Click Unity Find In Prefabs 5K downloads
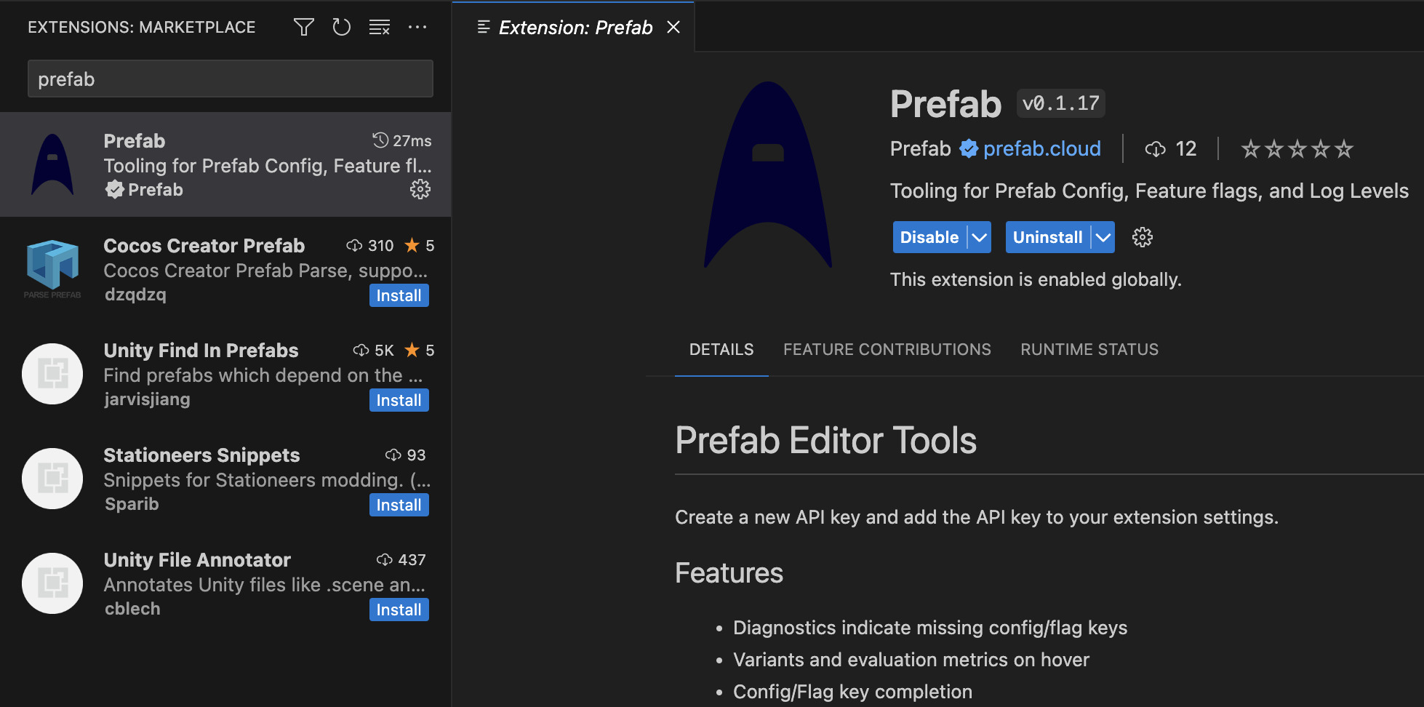 (x=373, y=351)
